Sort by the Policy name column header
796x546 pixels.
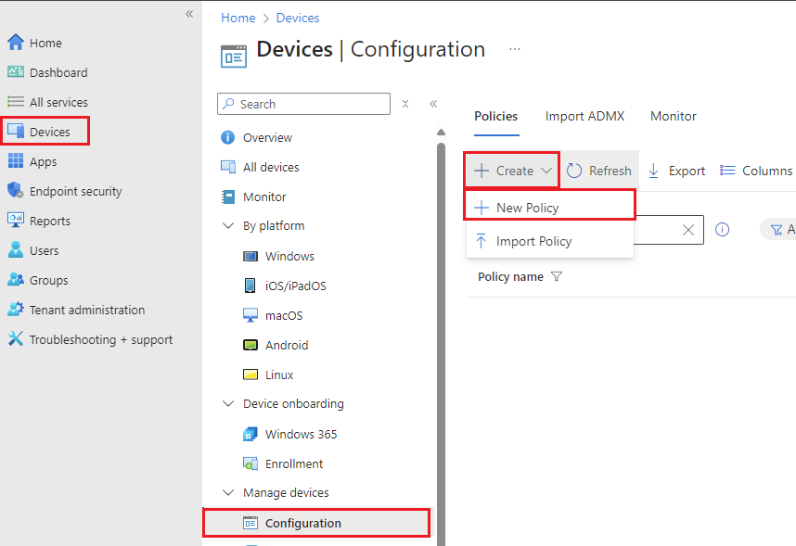click(x=510, y=276)
